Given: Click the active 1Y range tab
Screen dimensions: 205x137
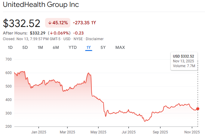Looking at the screenshot, I should (88, 47).
